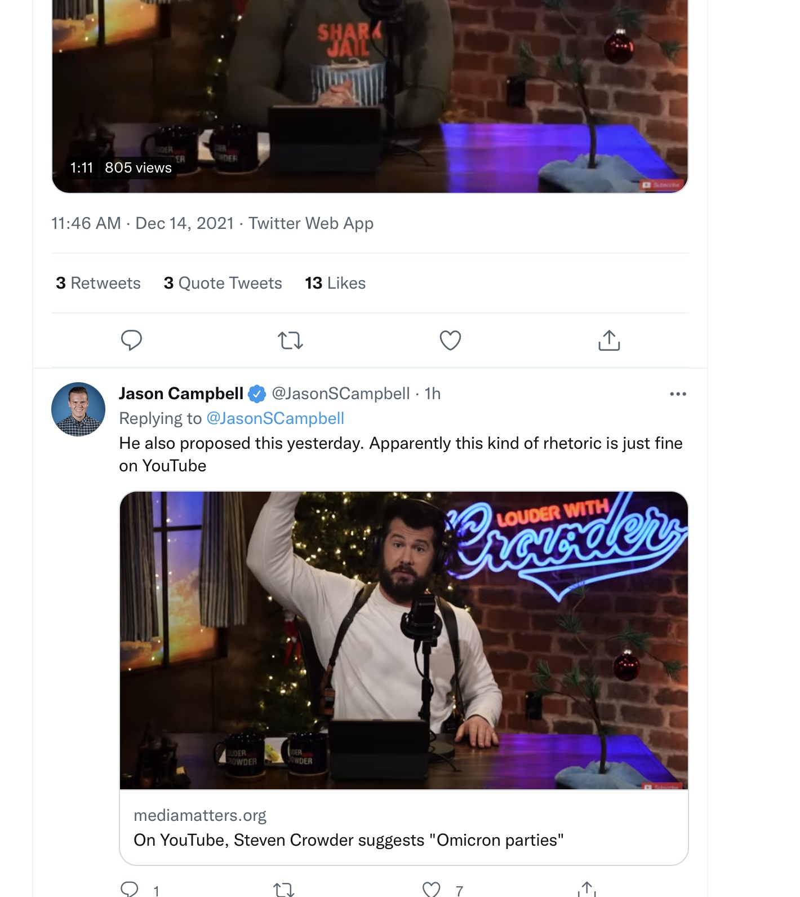
Task: View the 3 Retweets list
Action: [x=98, y=283]
